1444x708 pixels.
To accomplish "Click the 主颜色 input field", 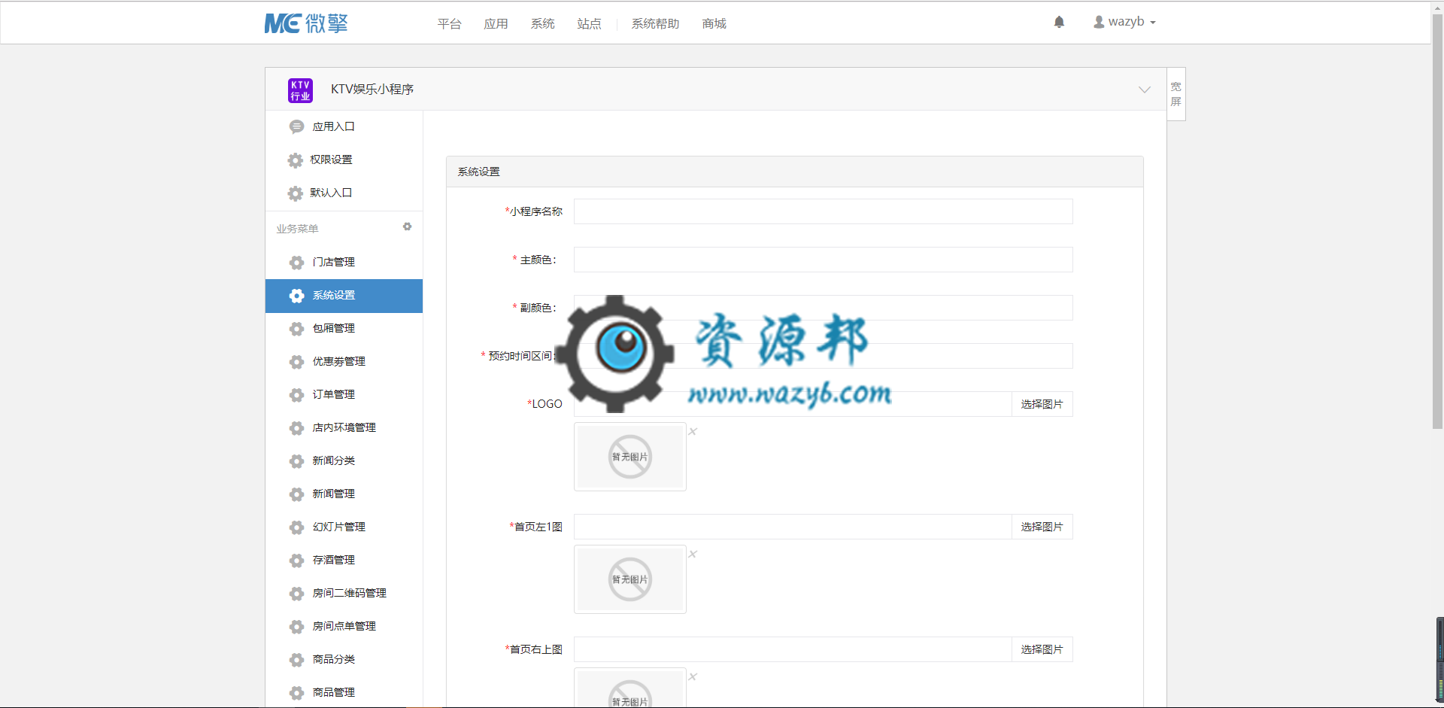I will point(823,260).
